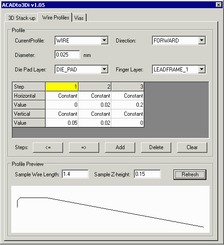Select the Step 3 column header
224x245 pixels.
pos(128,87)
